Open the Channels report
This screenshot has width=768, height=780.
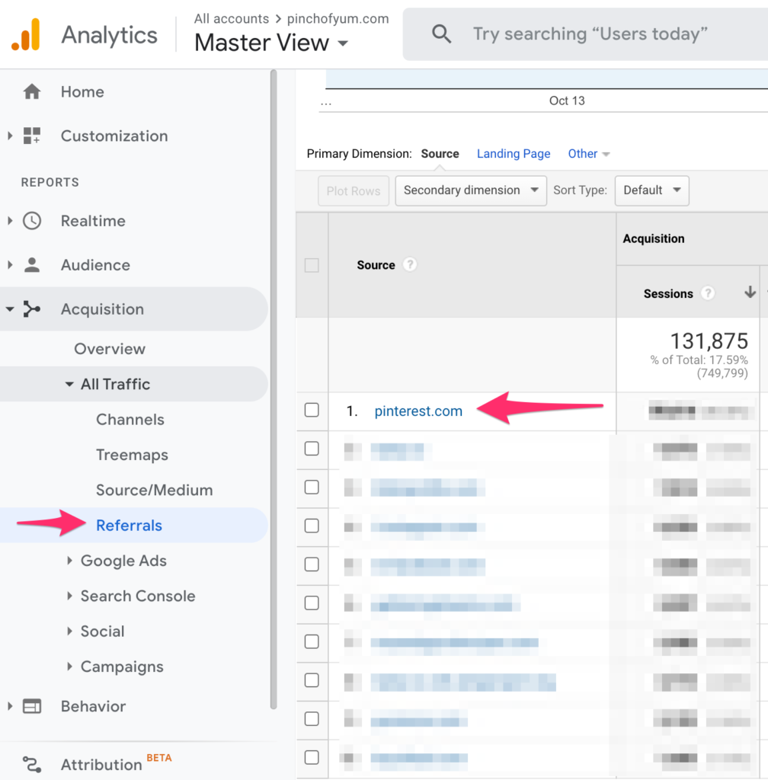click(130, 420)
